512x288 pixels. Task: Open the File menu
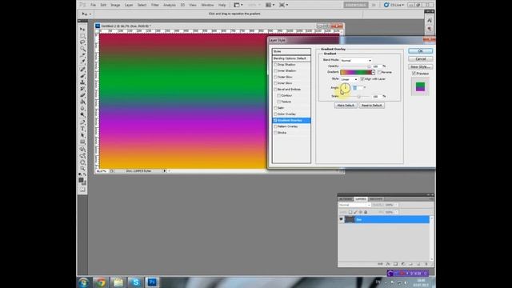click(x=93, y=5)
